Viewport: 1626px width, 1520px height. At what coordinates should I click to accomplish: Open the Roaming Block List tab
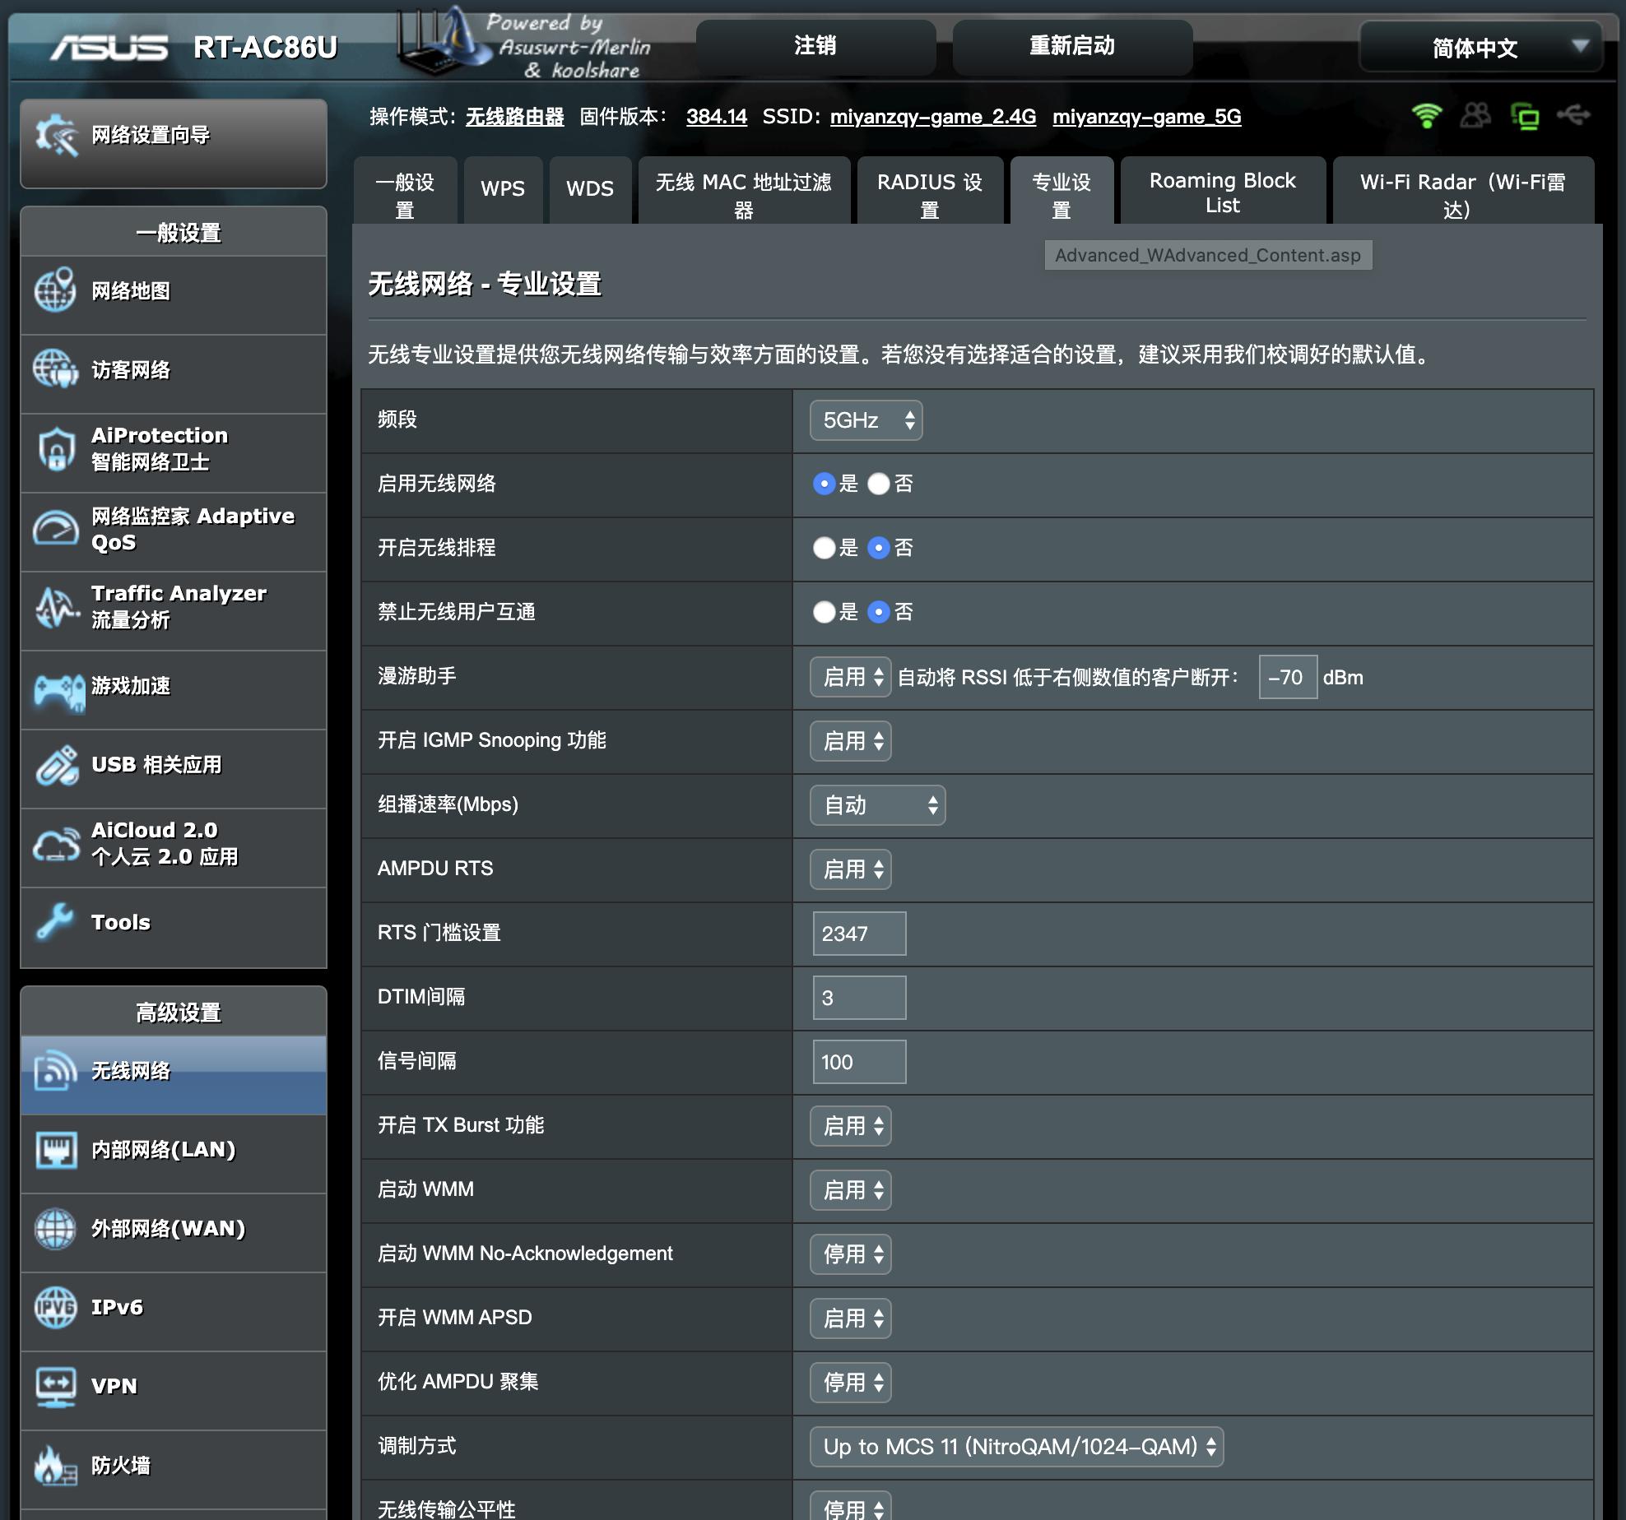[1223, 191]
